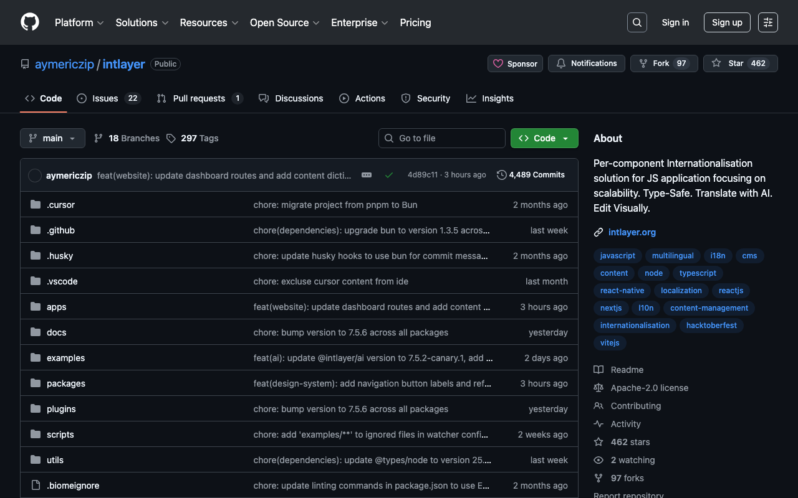Image resolution: width=798 pixels, height=498 pixels.
Task: Select the typescript topic tag
Action: point(698,273)
